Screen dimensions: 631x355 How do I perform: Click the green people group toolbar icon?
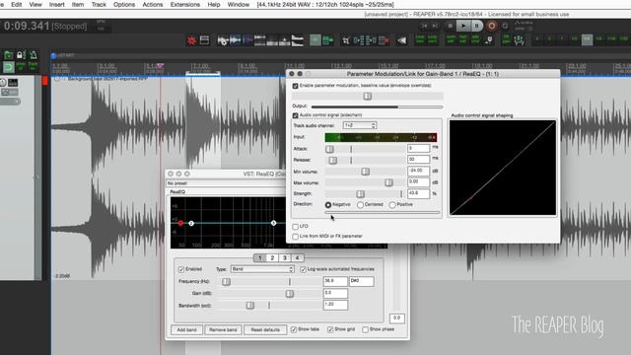point(520,39)
